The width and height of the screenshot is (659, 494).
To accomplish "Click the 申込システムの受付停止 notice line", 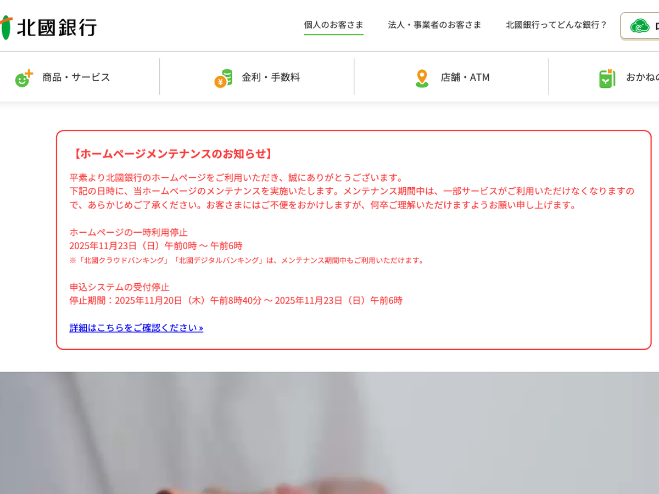I will (119, 287).
